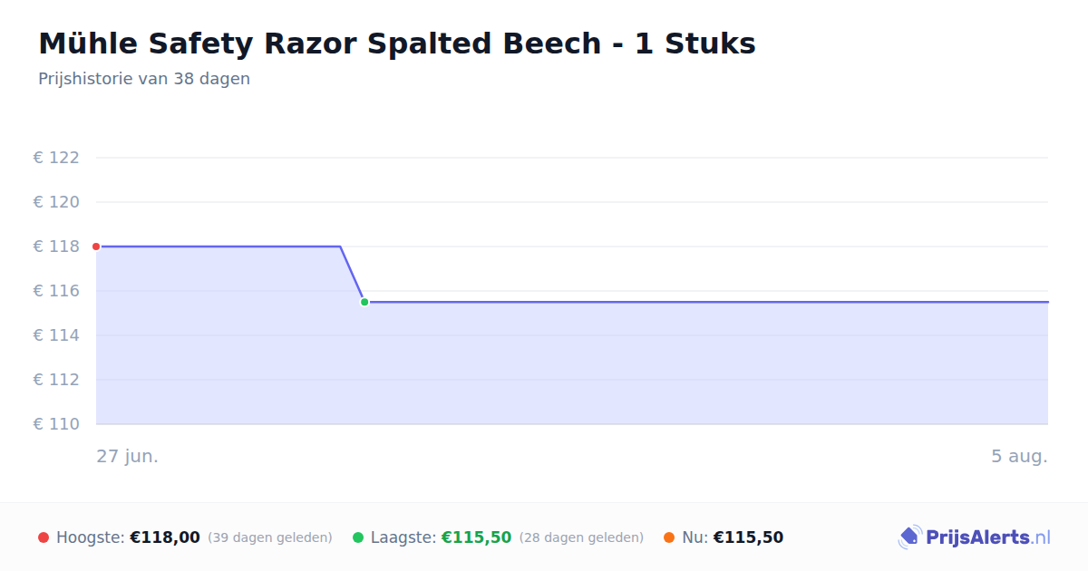Click the product title Mühle Safety Razor
The height and width of the screenshot is (571, 1088).
coord(397,44)
